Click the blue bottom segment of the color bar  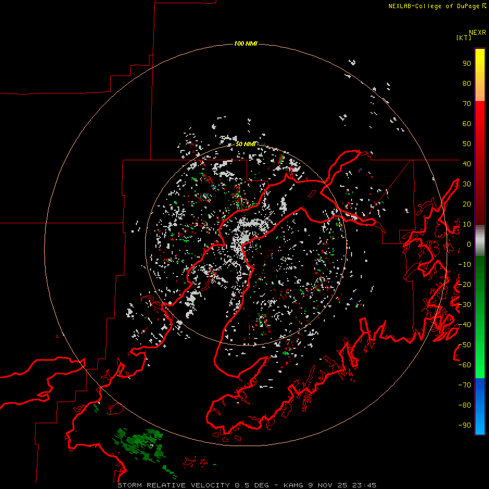pos(480,406)
